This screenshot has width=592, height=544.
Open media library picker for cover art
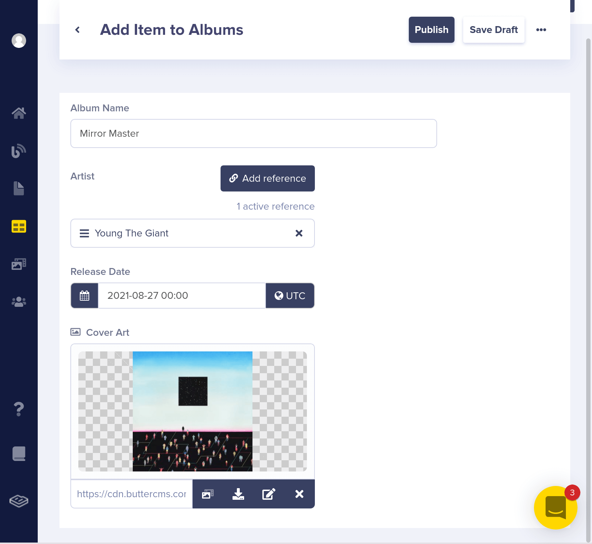207,494
